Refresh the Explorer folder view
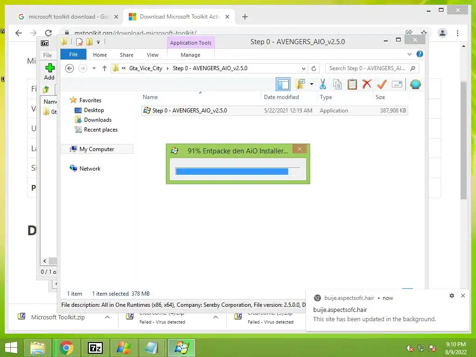 click(314, 69)
